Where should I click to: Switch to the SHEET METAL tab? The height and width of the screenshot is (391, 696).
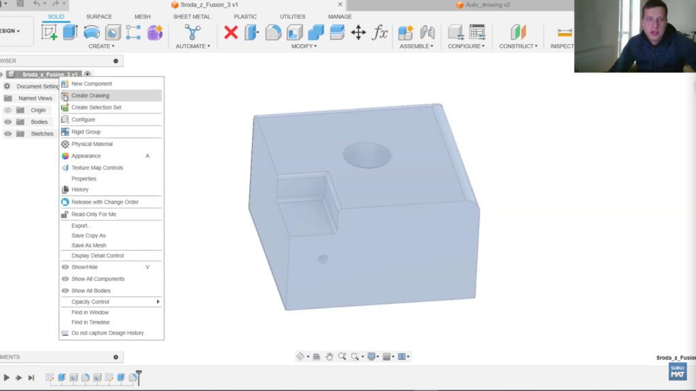coord(192,16)
